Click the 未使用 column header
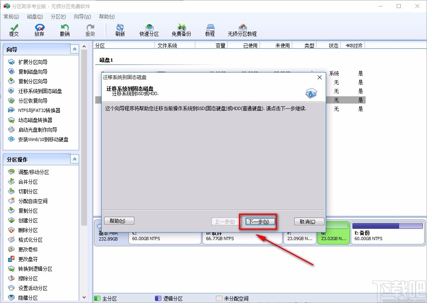This screenshot has height=303, width=427. (276, 46)
